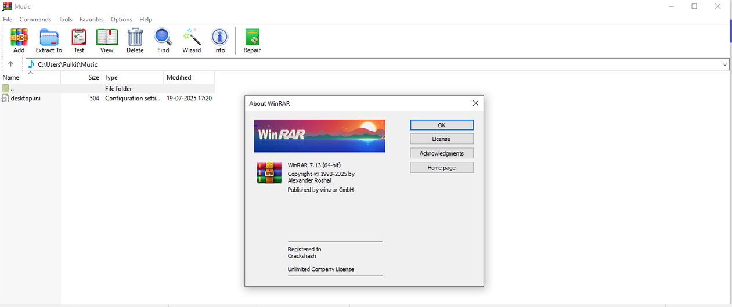
Task: Expand the address path dropdown arrow
Action: [x=724, y=64]
